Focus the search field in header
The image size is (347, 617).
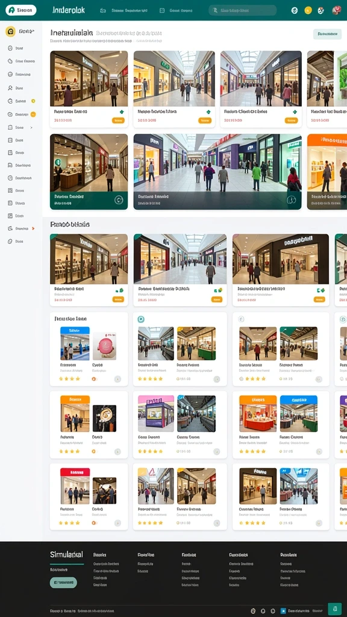[x=242, y=11]
